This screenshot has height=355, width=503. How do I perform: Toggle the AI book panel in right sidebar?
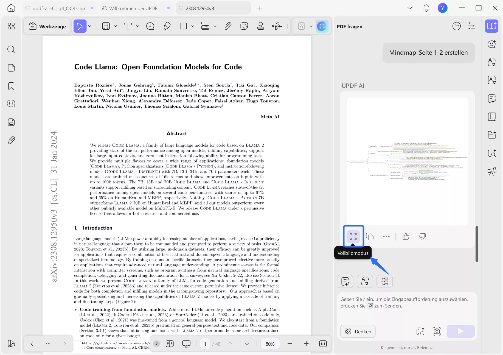(x=491, y=26)
